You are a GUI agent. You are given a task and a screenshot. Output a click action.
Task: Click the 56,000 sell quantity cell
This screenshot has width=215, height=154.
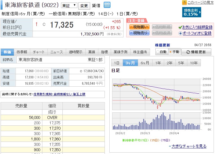pos(21,117)
